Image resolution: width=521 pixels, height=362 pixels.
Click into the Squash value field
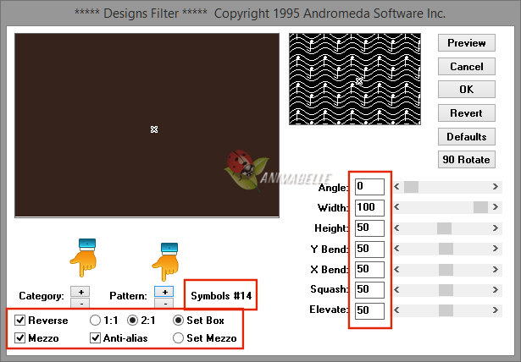[x=369, y=289]
